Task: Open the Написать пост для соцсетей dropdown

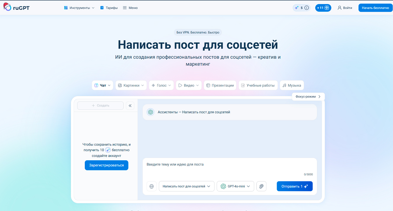Action: point(187,186)
